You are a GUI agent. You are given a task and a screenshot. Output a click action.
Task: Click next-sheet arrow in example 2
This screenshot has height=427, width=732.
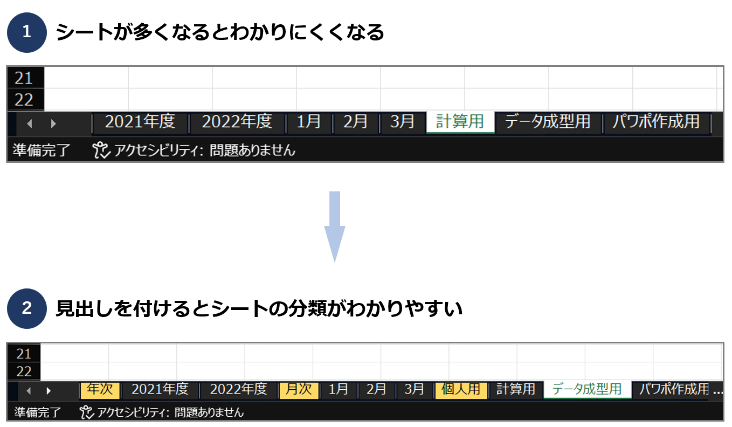tap(49, 390)
